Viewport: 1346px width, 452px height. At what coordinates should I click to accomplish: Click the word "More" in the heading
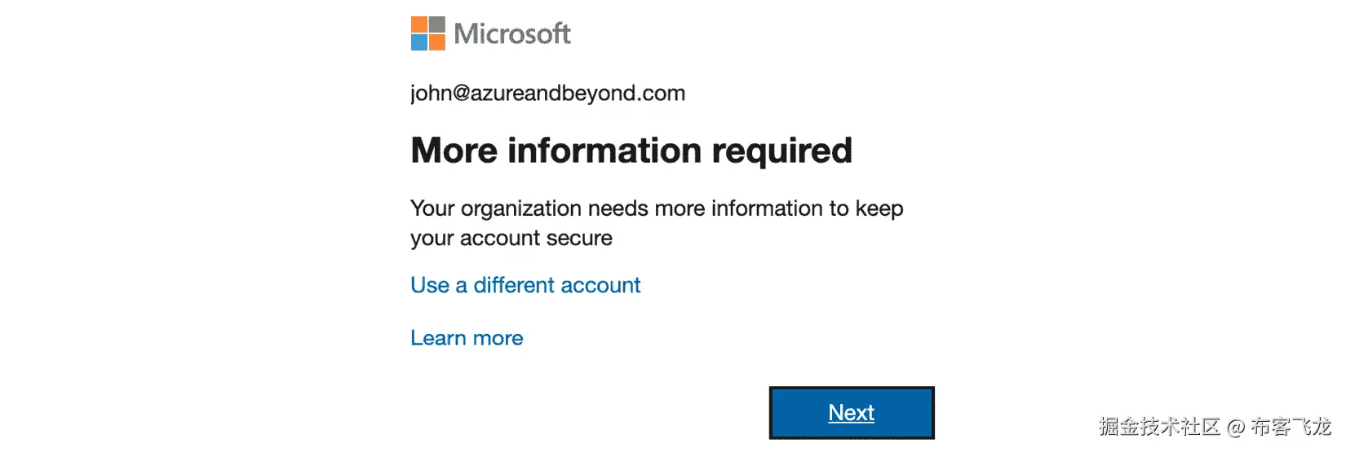coord(454,151)
